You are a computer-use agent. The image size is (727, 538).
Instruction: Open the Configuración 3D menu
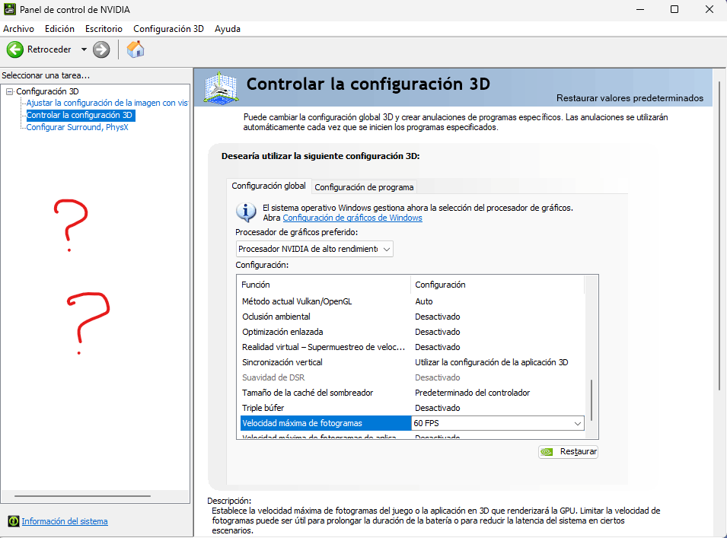[x=168, y=29]
